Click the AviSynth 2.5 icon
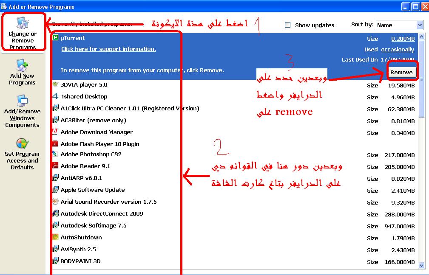The width and height of the screenshot is (429, 275). [x=55, y=249]
